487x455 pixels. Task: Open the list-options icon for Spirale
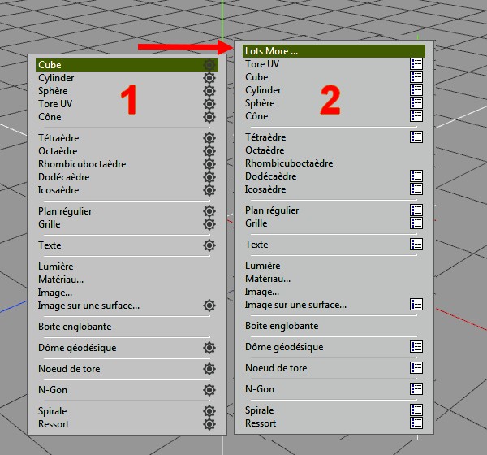coord(416,409)
